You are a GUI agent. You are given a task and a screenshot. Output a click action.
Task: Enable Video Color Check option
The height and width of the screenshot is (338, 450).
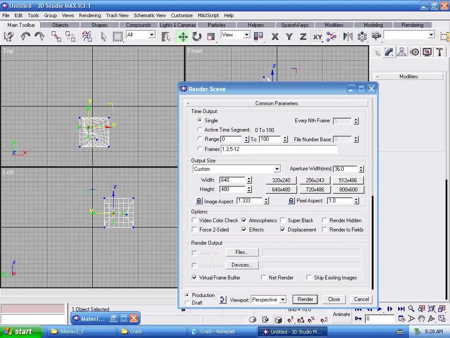point(194,220)
